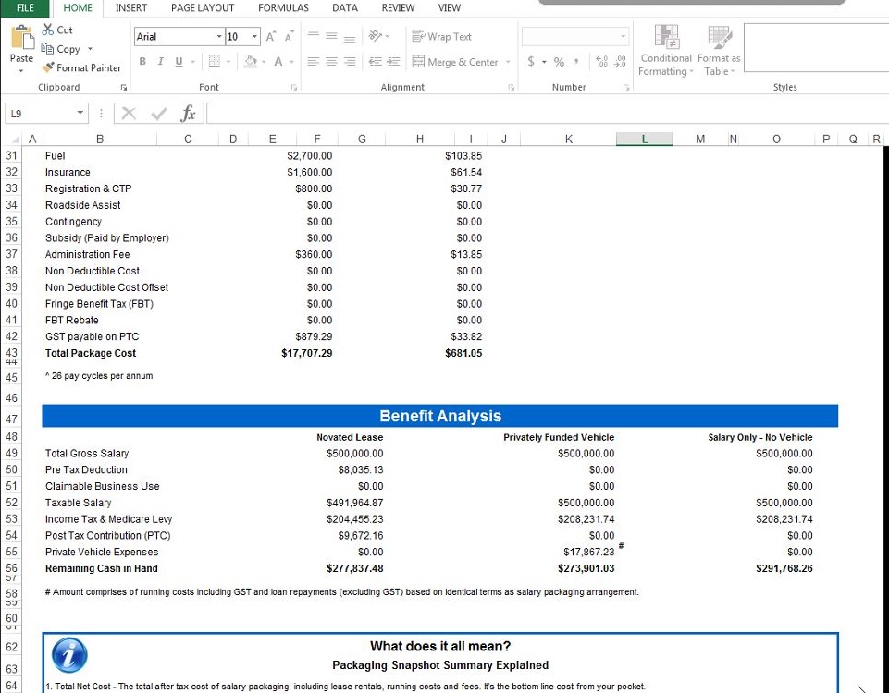
Task: Open Merge & Center dropdown arrow
Action: tap(508, 62)
